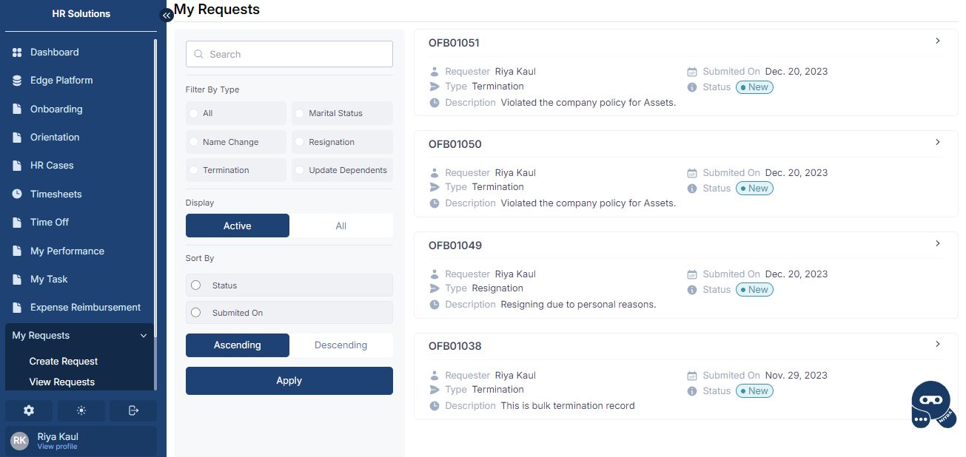Sort by Submited On radio option
Screen dimensions: 966x457
tap(289, 313)
